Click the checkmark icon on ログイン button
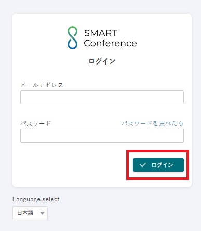 (x=143, y=165)
